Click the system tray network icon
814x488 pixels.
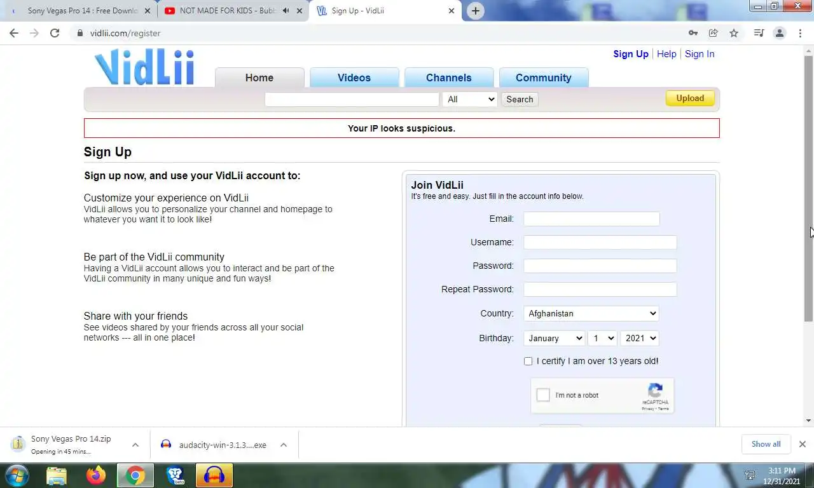[750, 475]
